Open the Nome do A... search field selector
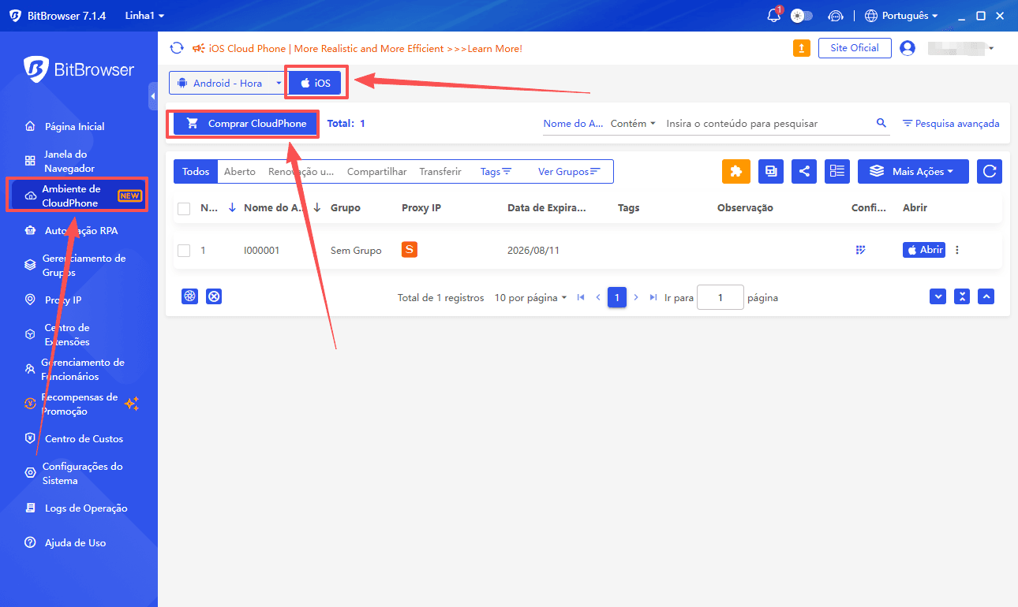 [x=574, y=124]
